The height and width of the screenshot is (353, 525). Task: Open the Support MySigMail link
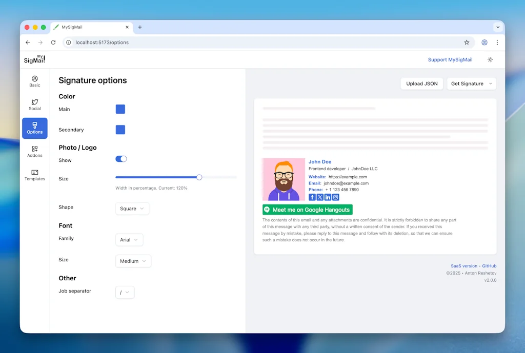[x=450, y=59]
